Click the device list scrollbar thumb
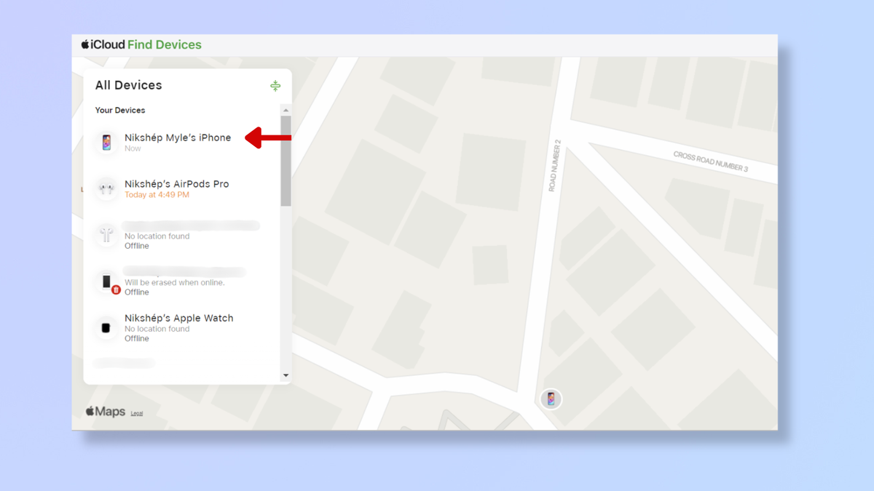The image size is (874, 491). (286, 160)
